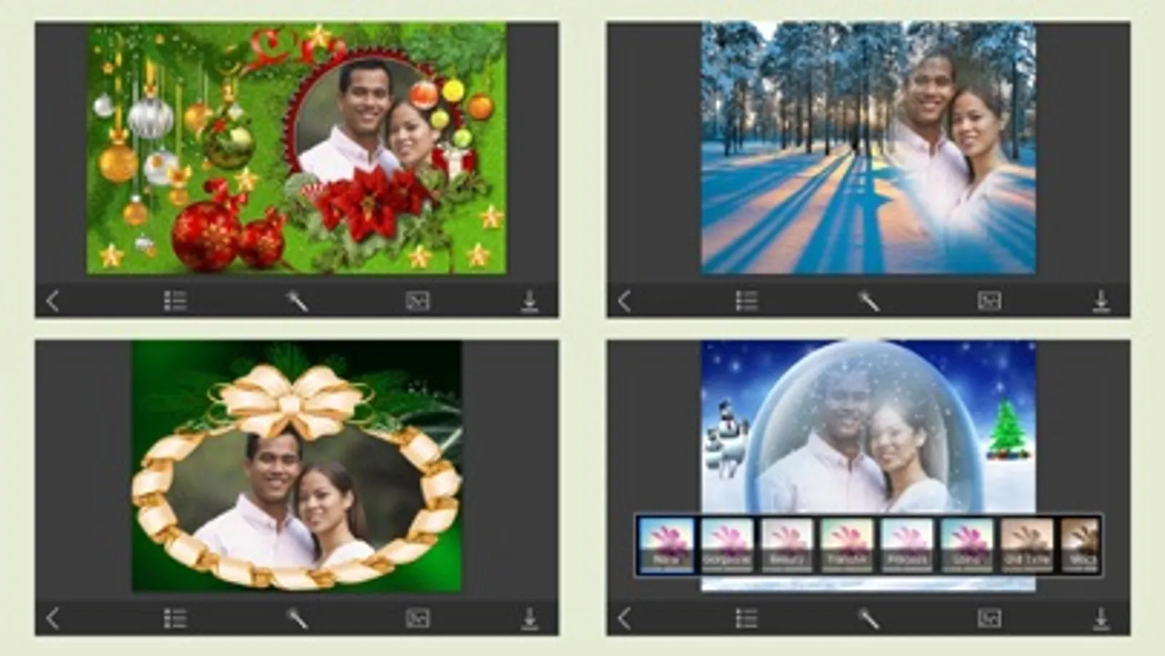Download the snow globe framed photo
The width and height of the screenshot is (1165, 656).
click(1102, 618)
